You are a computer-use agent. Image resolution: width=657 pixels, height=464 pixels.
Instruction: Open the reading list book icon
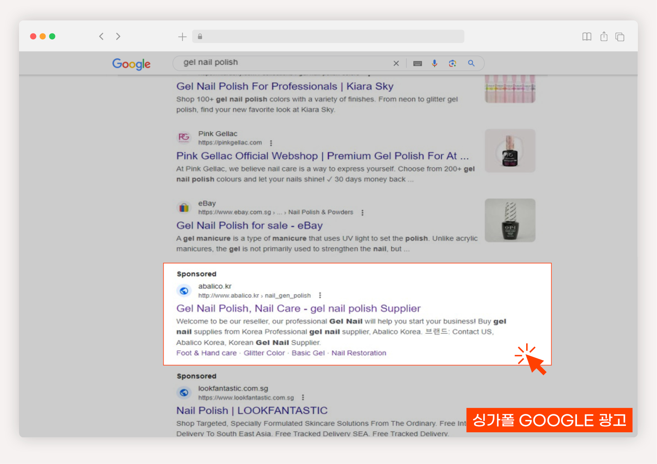tap(587, 37)
